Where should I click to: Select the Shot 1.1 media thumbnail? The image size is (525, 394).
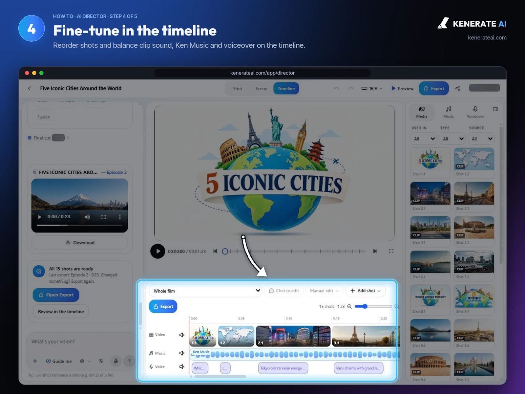(430, 159)
